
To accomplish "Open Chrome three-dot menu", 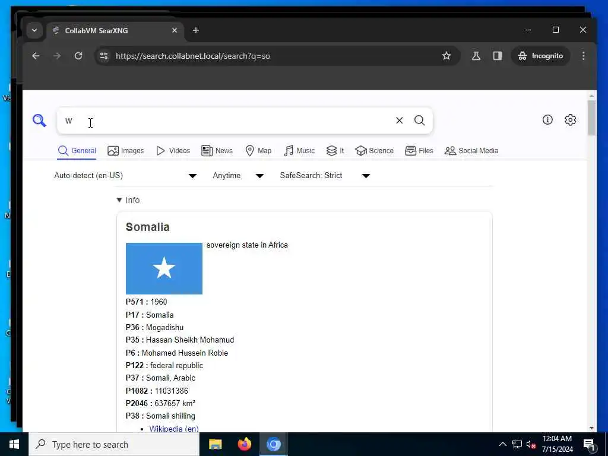I will point(583,56).
